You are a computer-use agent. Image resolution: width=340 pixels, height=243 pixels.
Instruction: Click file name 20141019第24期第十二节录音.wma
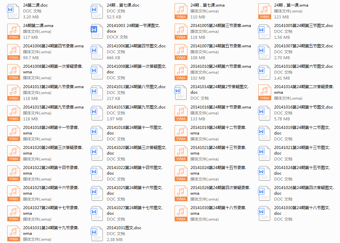point(218,130)
